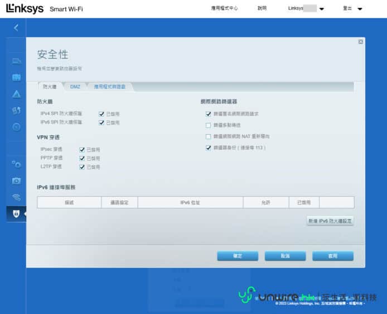
Task: Toggle IPv4 SPI firewall protection checkbox
Action: coord(101,113)
